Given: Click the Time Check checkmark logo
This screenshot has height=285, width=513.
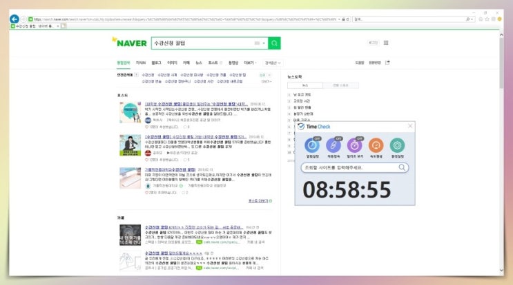Looking at the screenshot, I should click(301, 127).
